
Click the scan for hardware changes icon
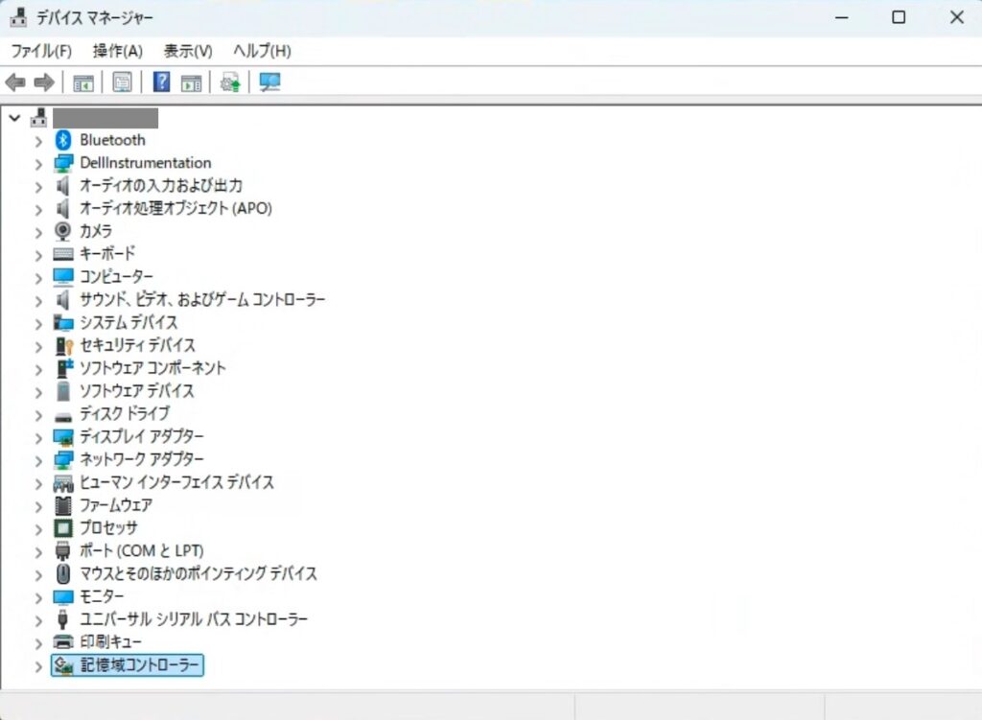pyautogui.click(x=269, y=82)
